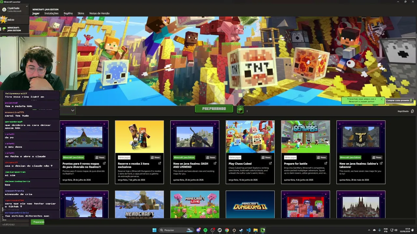Click Minecraft Launcher icon in the taskbar
This screenshot has width=417, height=234.
coord(263,230)
